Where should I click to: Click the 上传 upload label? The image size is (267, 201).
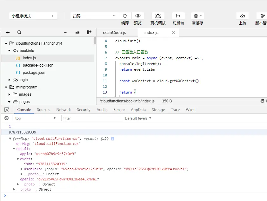243,23
